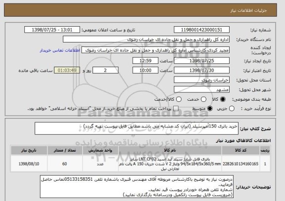Click the validity time field 10:00
The height and width of the screenshot is (201, 285).
coord(145,70)
